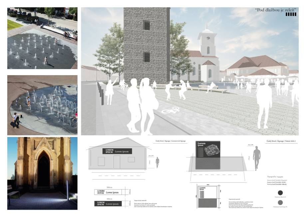Select the Pantone Black 2C color circle

pyautogui.click(x=280, y=193)
